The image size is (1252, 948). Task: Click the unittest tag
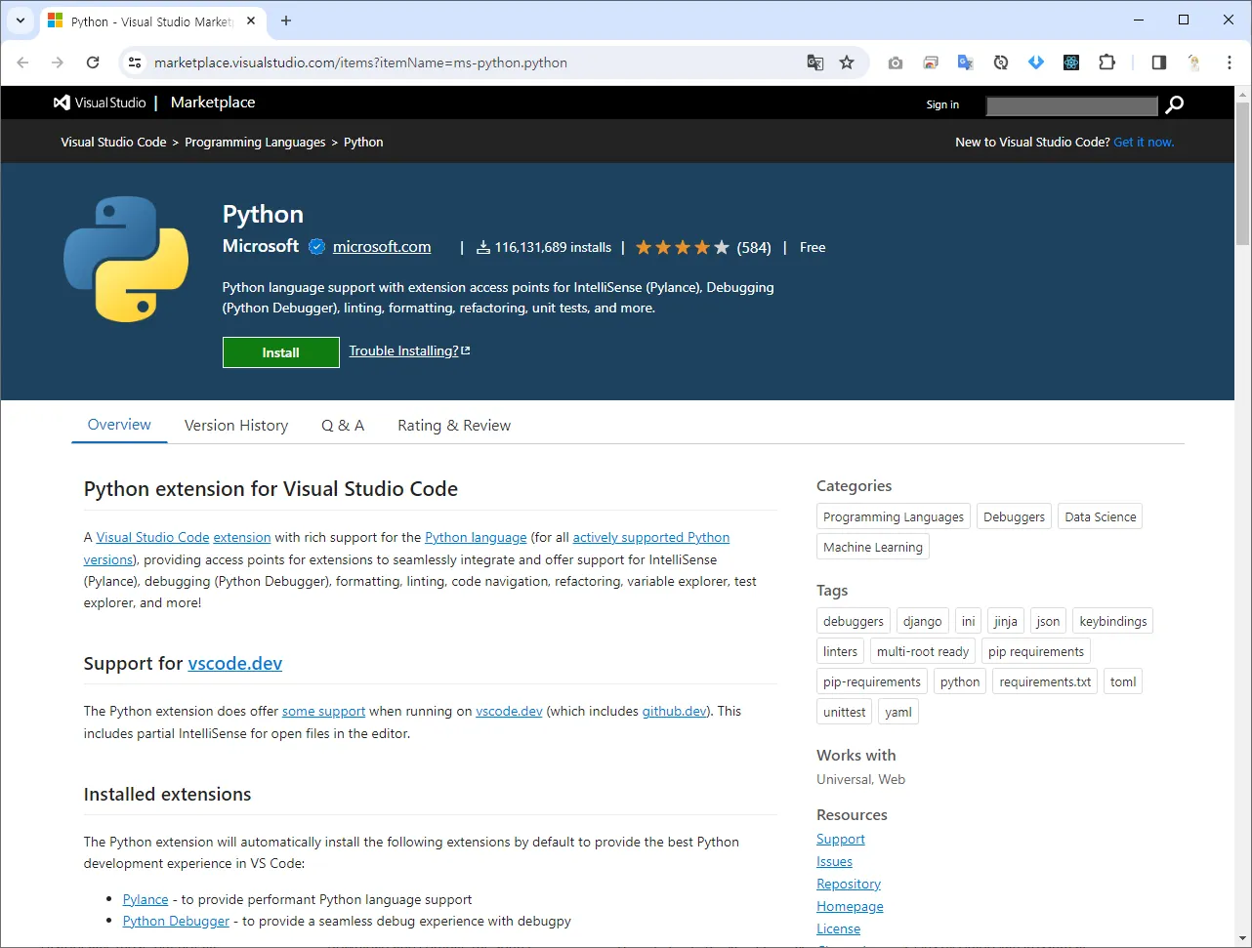pyautogui.click(x=845, y=712)
